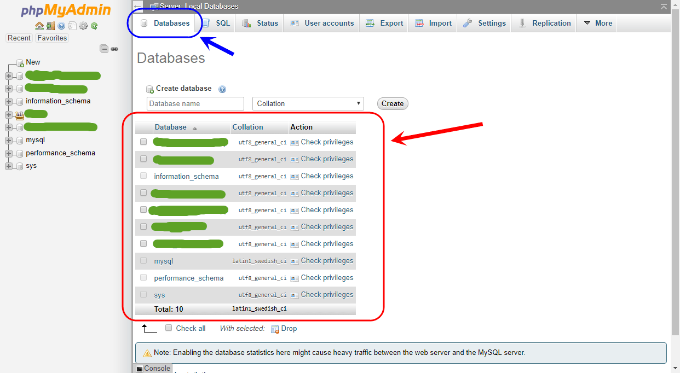Click the Home icon under phpMyAdmin logo
Screen dimensions: 680x373
tap(39, 26)
